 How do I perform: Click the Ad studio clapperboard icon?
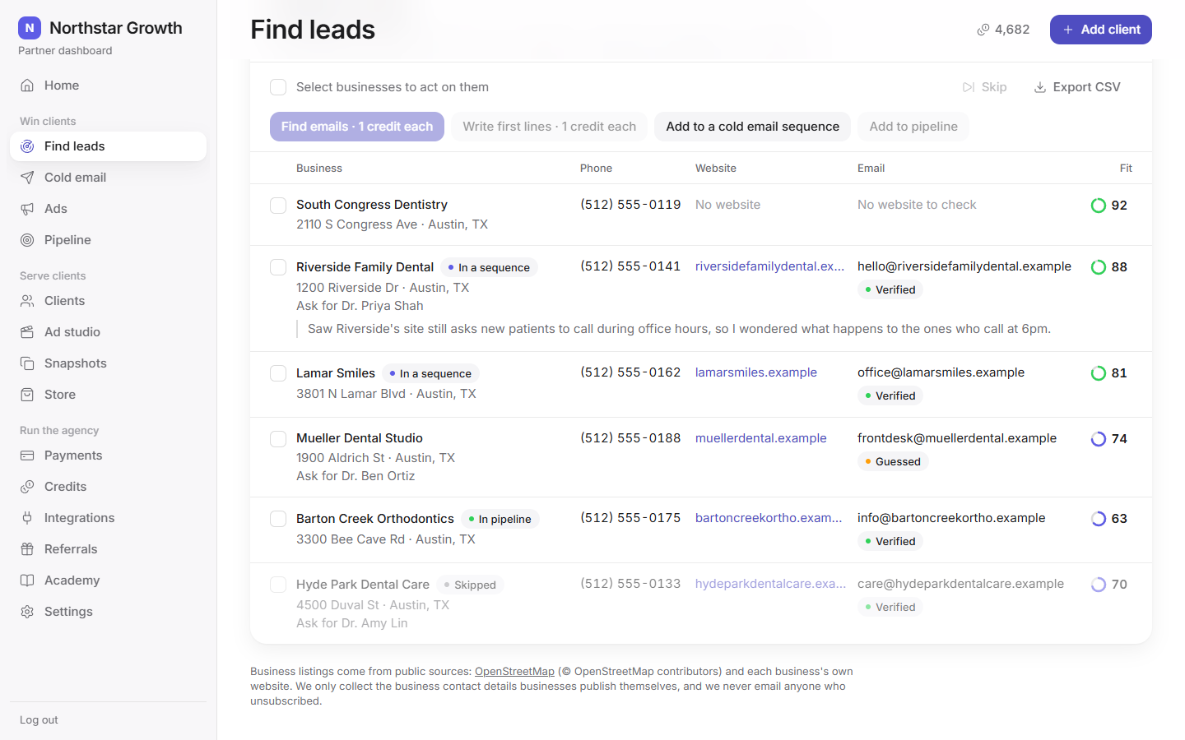pos(27,332)
